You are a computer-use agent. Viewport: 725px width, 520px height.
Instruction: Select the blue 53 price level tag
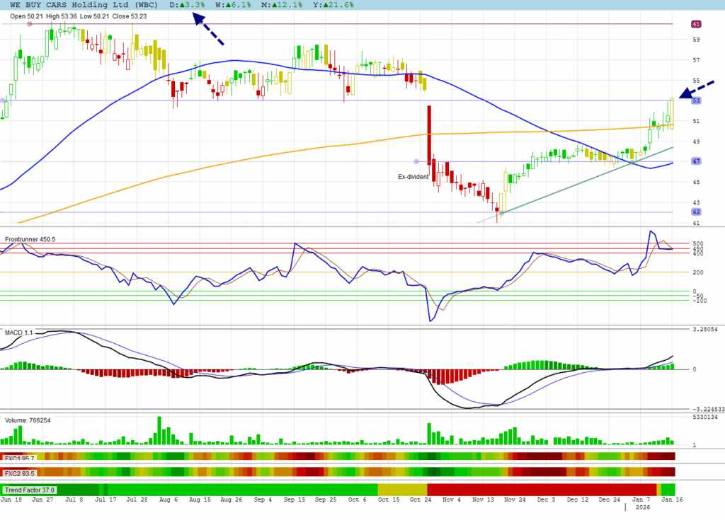coord(696,100)
